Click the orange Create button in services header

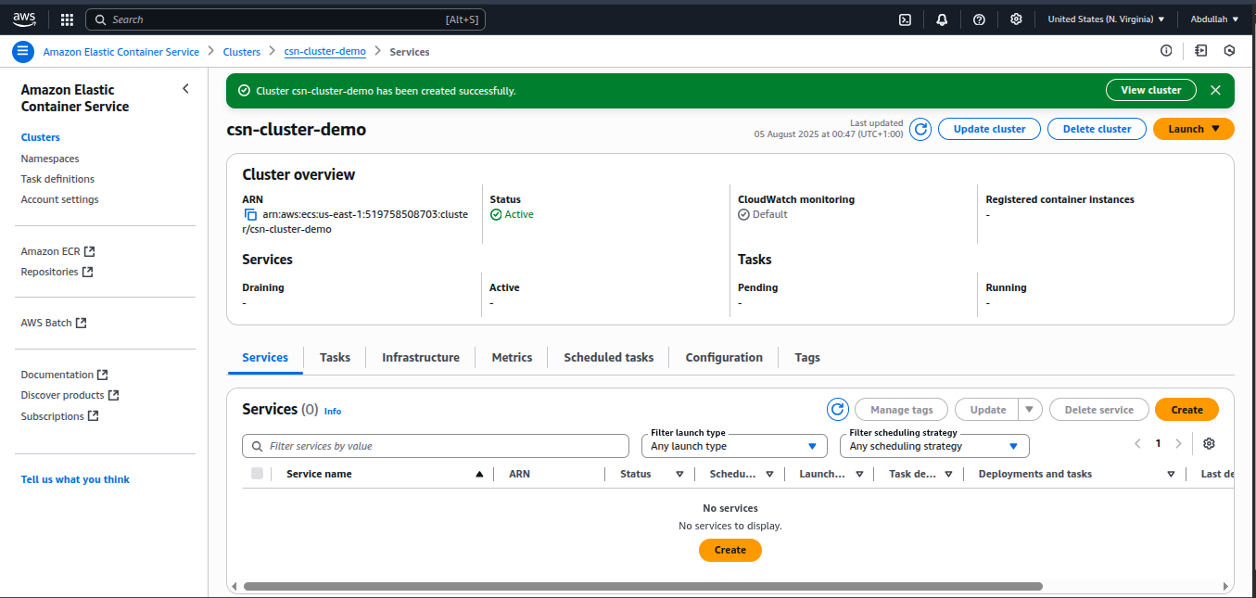(1186, 410)
